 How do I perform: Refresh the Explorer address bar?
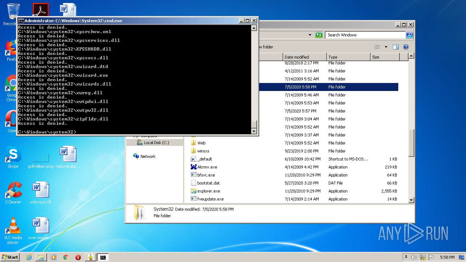pos(319,35)
